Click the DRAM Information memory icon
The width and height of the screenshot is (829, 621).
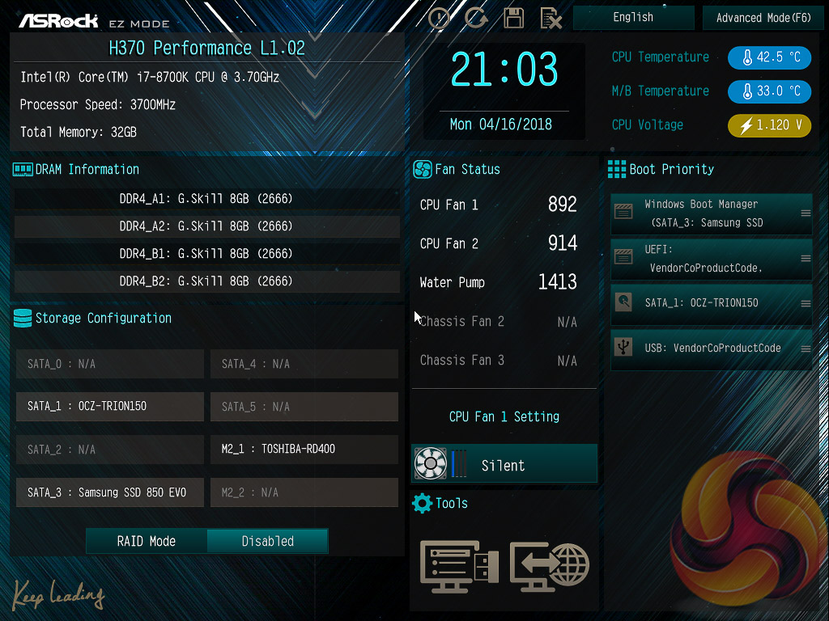tap(22, 170)
